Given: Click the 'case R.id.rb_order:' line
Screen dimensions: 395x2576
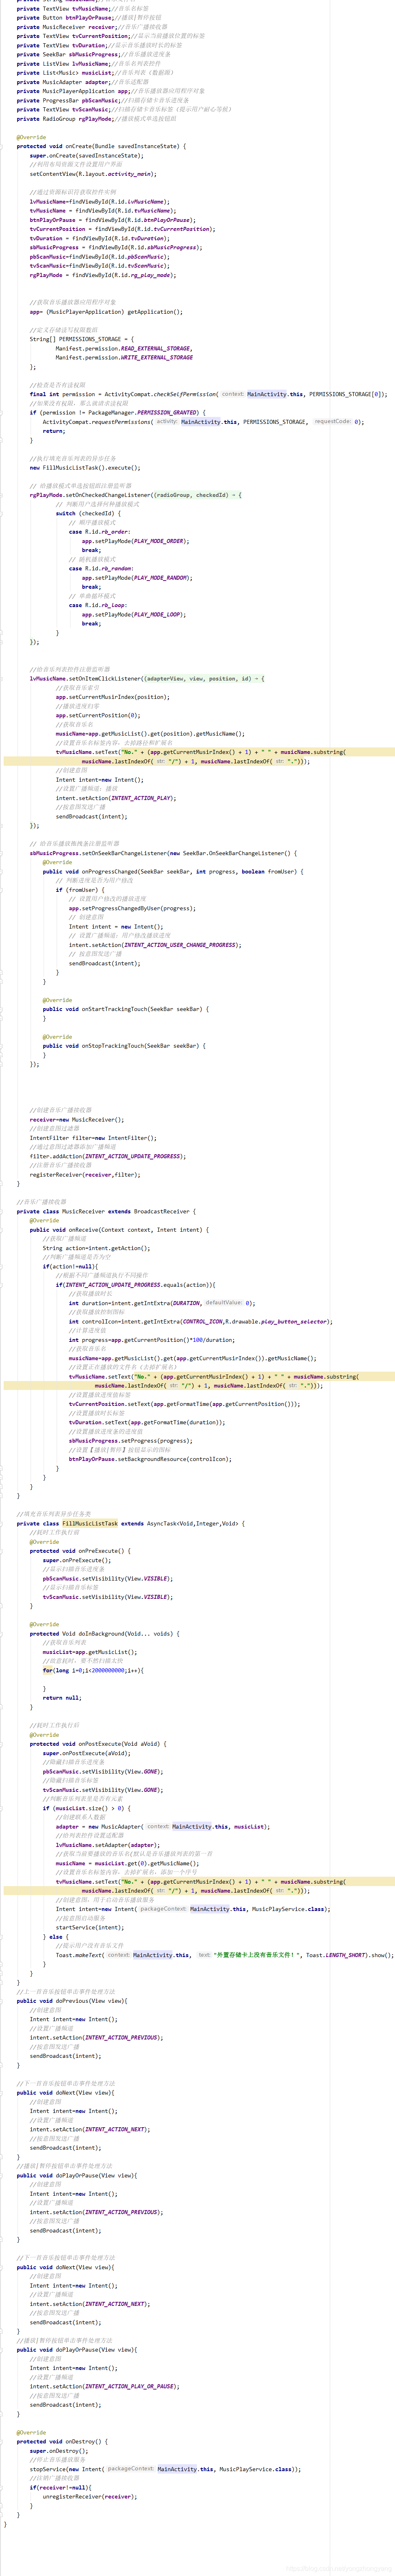Looking at the screenshot, I should [100, 531].
